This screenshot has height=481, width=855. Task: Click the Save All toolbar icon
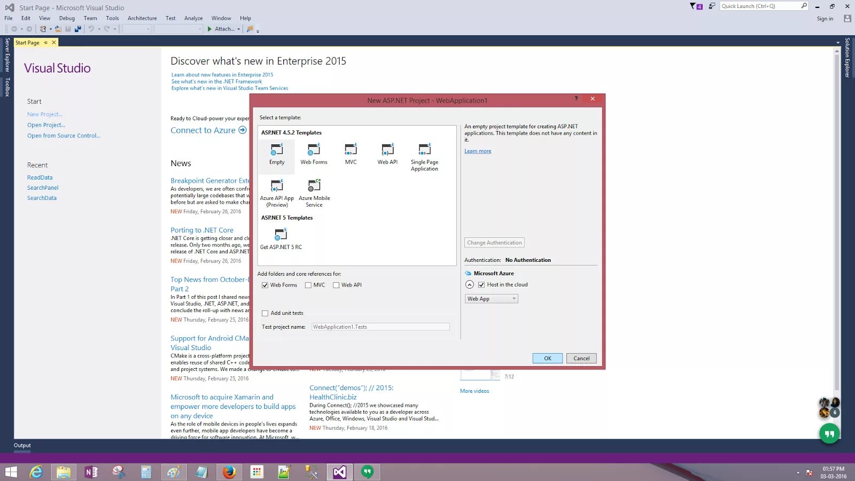click(x=78, y=29)
